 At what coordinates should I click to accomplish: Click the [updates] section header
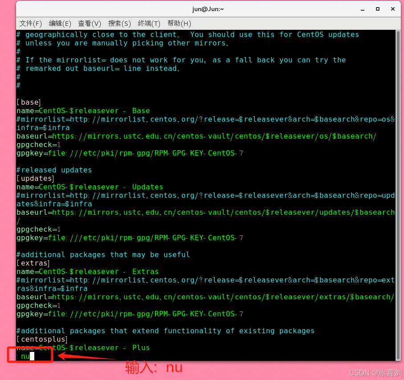tap(35, 178)
